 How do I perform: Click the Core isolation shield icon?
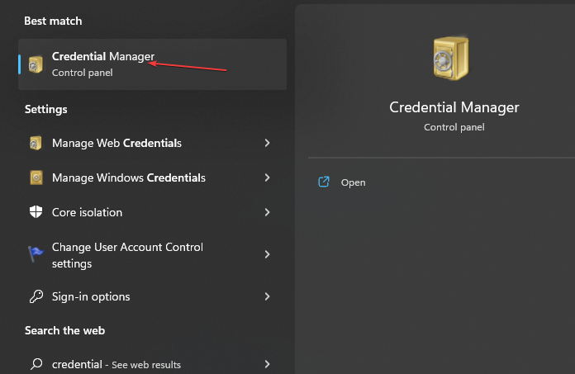36,211
